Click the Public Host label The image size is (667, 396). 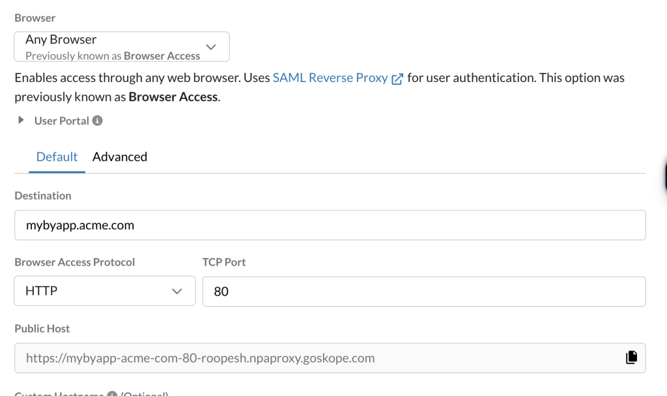click(42, 329)
